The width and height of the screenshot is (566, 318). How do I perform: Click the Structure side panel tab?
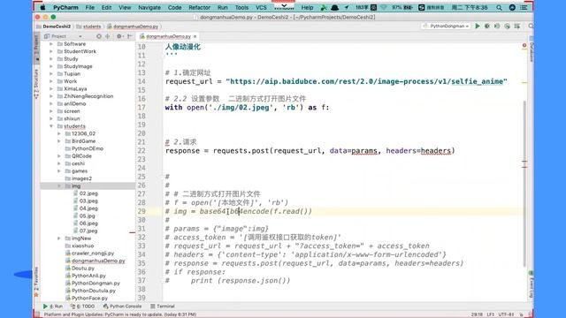coord(36,84)
